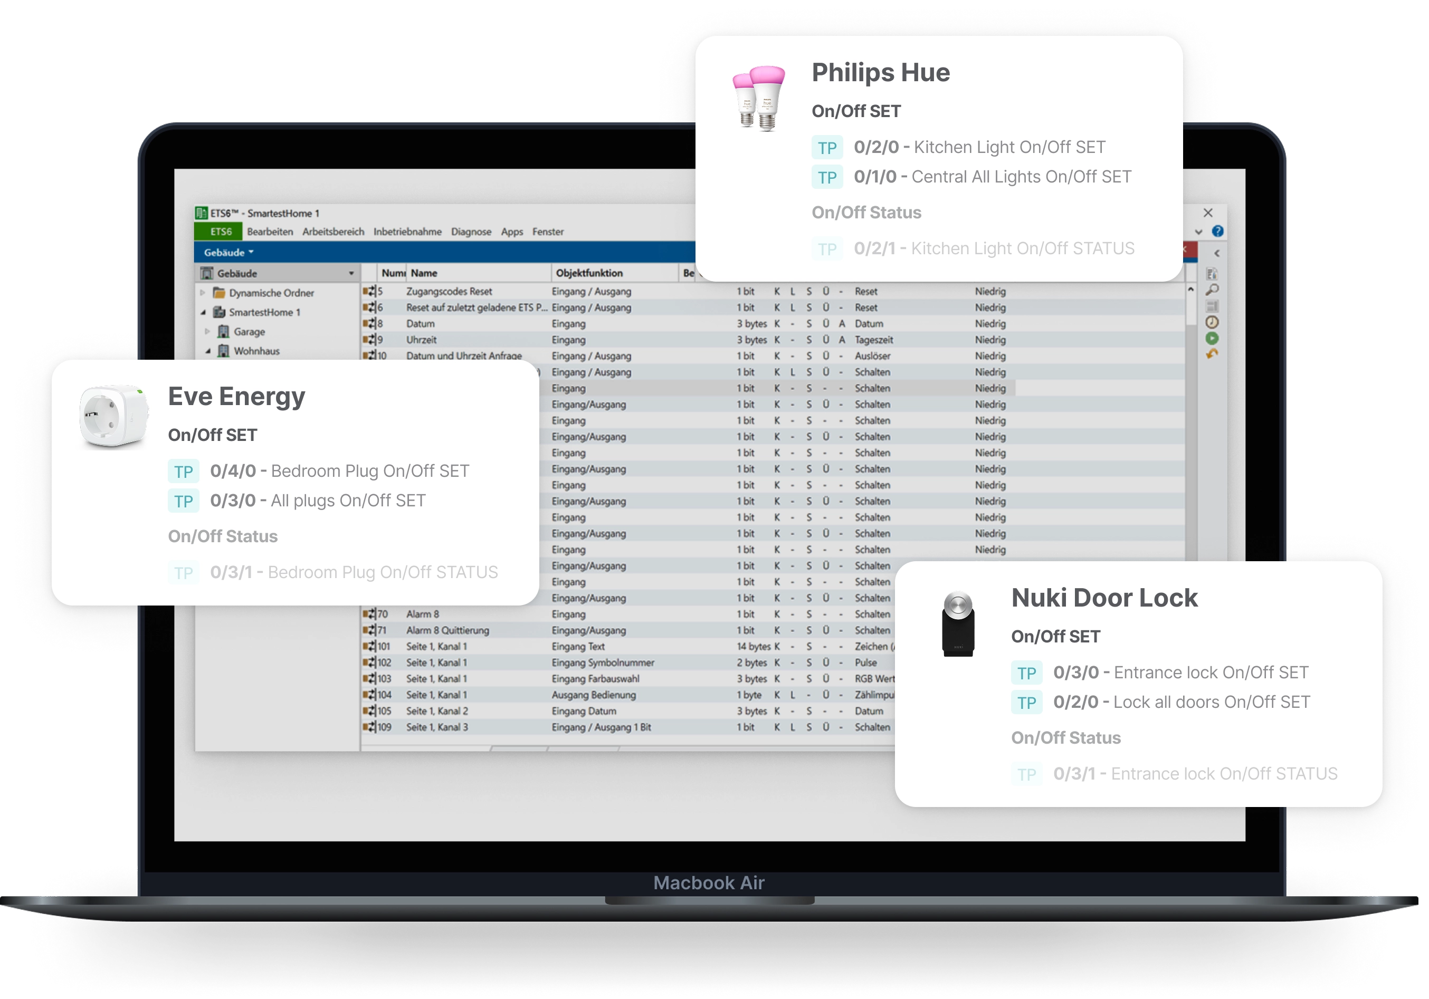Open the Bearbeiten menu
Viewport: 1429px width, 999px height.
(271, 233)
